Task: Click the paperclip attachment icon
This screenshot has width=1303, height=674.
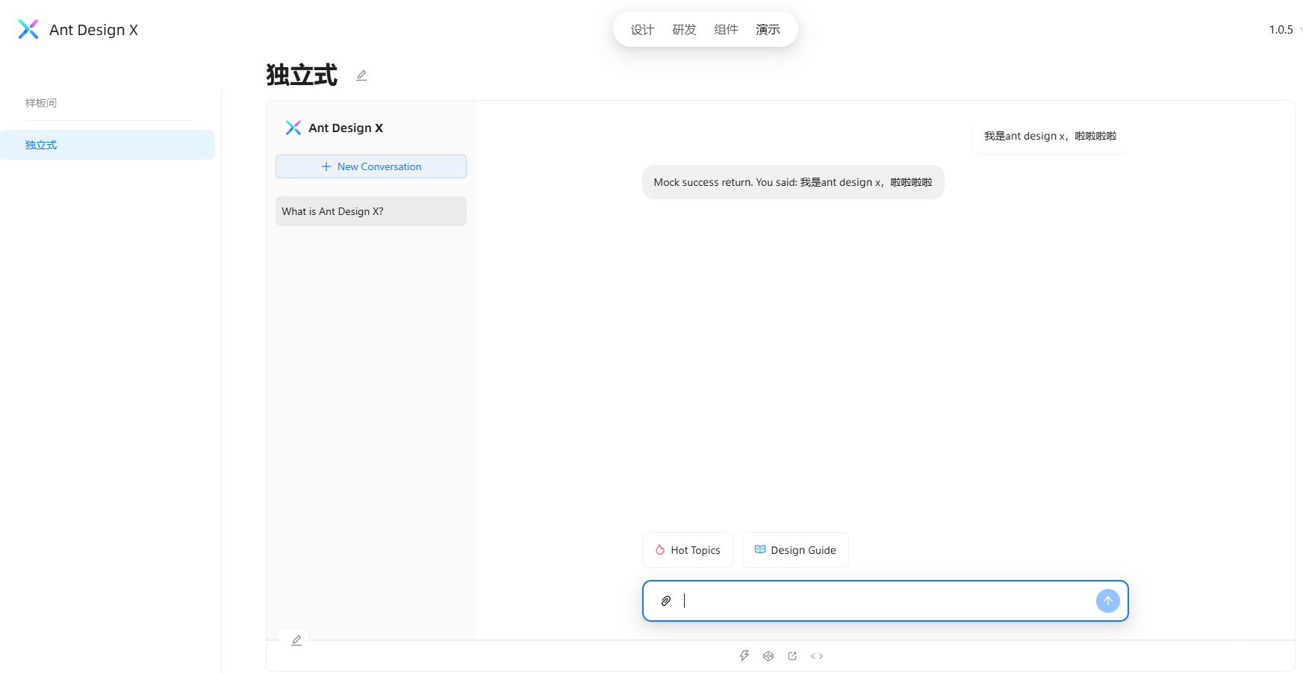Action: pos(666,601)
